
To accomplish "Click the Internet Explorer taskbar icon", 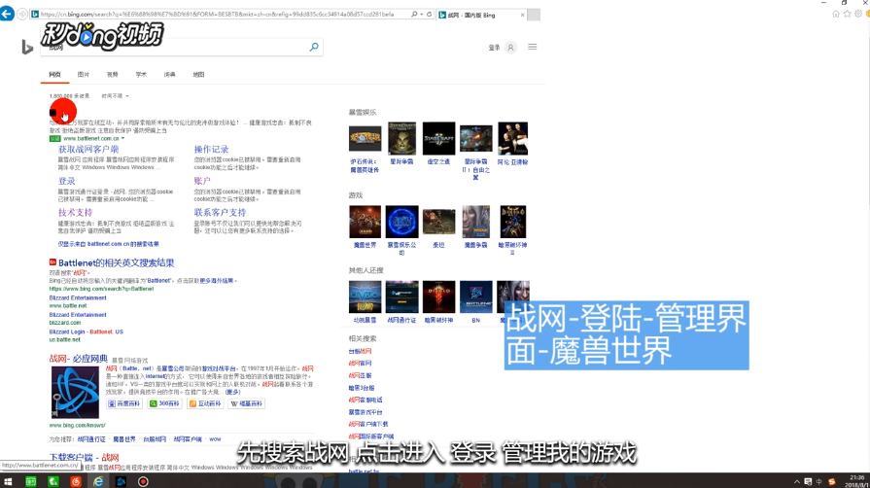I will coord(97,481).
